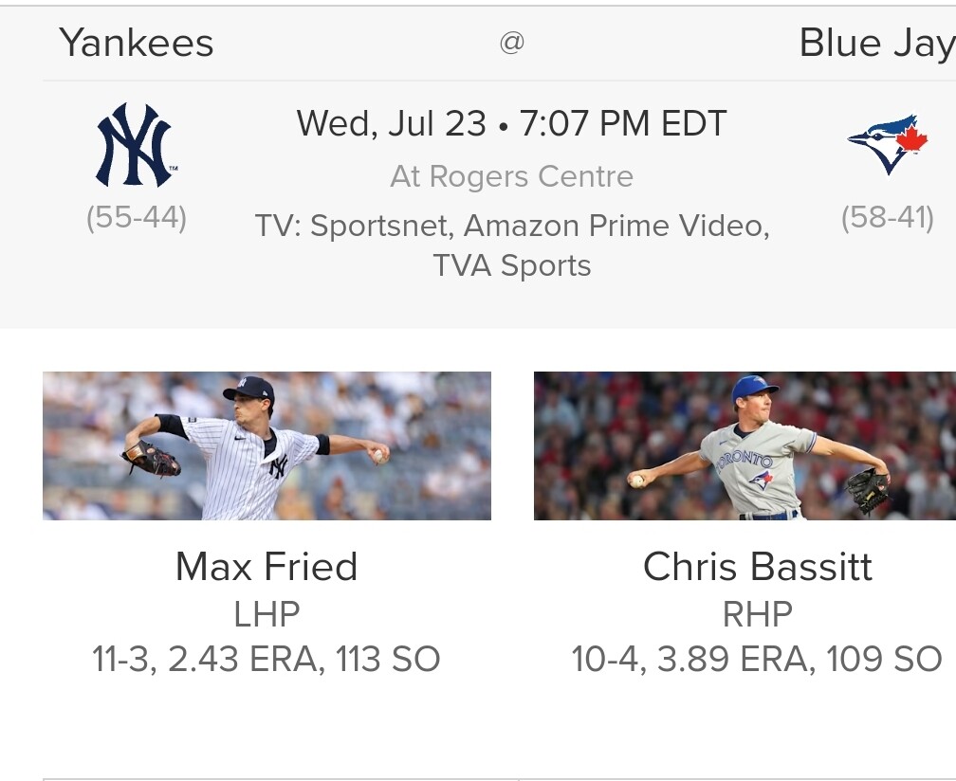Open Chris Bassitt player name
Viewport: 956px width, 781px height.
(x=757, y=567)
